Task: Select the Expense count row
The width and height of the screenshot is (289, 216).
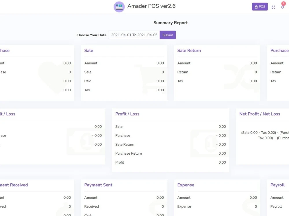Action: pos(217,206)
